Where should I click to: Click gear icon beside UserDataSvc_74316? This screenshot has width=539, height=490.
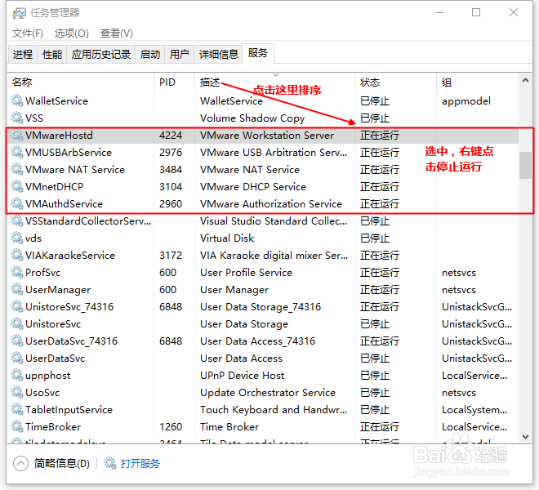tap(17, 341)
